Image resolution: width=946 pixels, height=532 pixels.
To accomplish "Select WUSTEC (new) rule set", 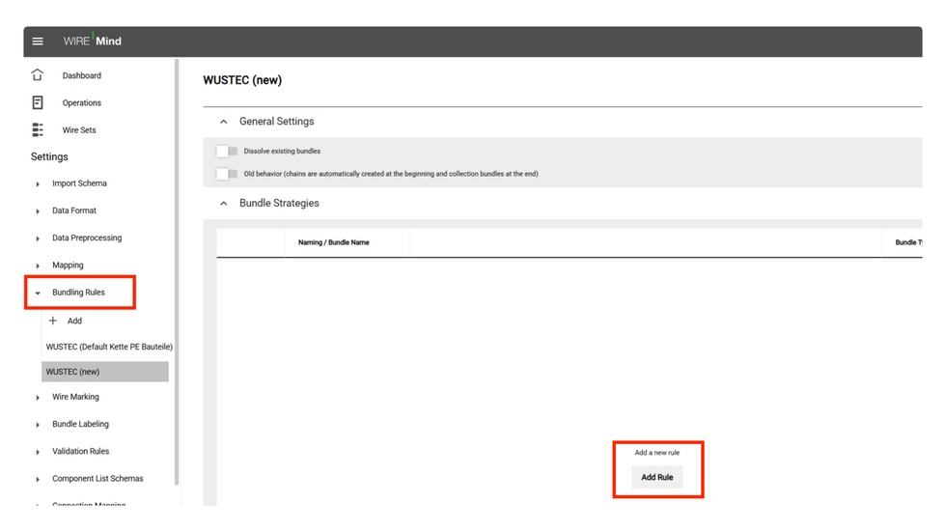I will tap(105, 372).
